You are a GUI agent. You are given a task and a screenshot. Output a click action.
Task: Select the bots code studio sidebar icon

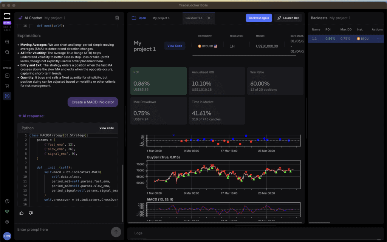(7, 96)
